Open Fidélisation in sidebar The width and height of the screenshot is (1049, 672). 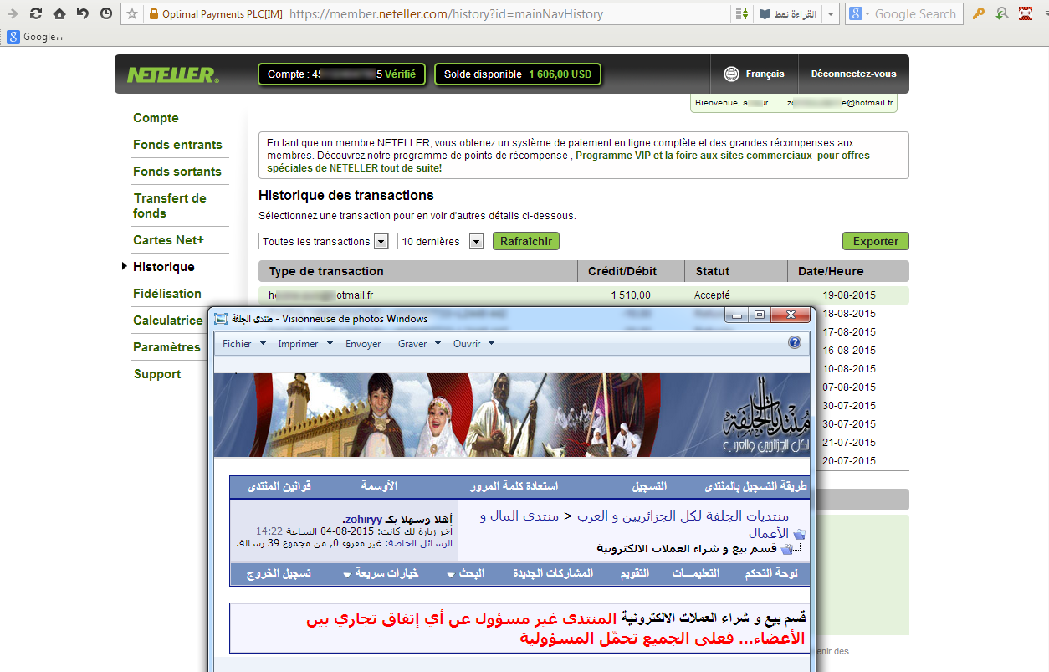click(x=167, y=294)
